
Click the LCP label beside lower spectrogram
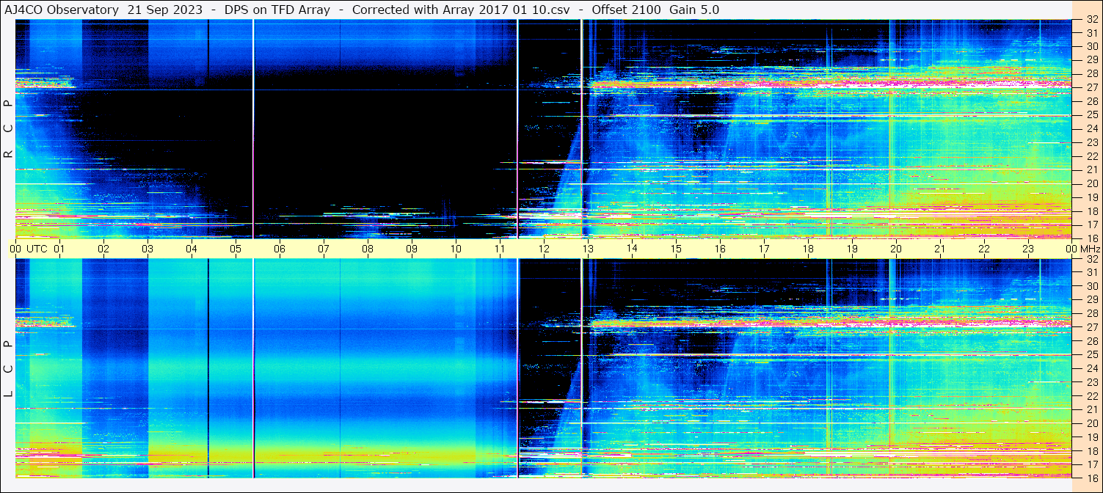(8, 369)
